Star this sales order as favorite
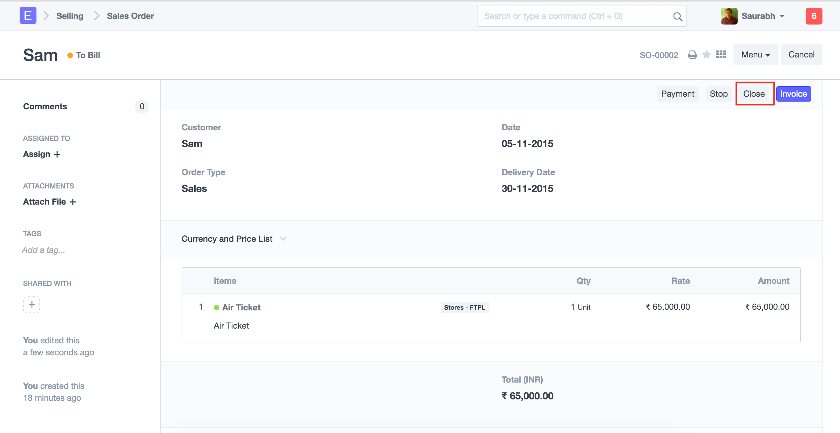Image resolution: width=840 pixels, height=433 pixels. click(x=706, y=55)
